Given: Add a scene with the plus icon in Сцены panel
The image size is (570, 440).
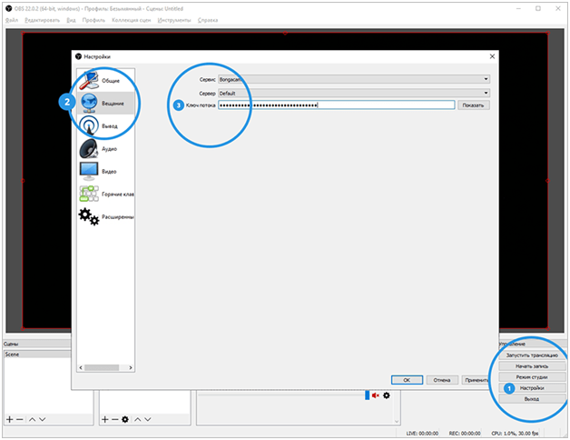Looking at the screenshot, I should pos(9,419).
